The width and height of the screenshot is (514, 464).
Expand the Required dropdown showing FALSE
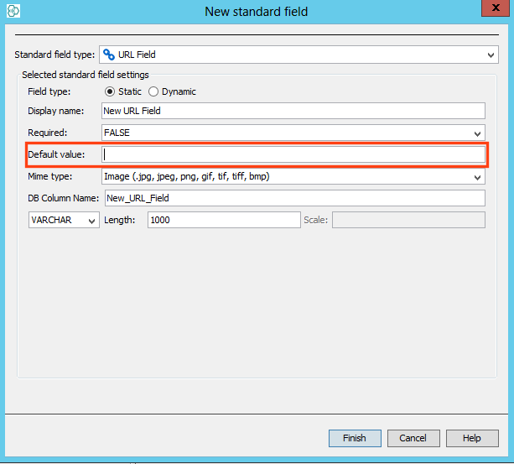(x=477, y=133)
